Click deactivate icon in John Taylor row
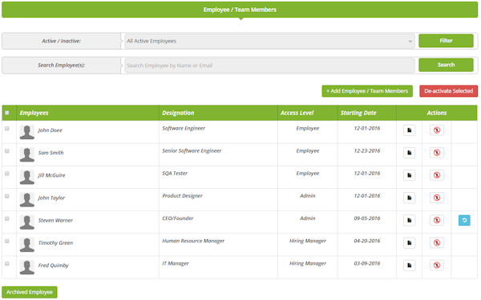Screen dimensions: 481x300 pyautogui.click(x=437, y=198)
